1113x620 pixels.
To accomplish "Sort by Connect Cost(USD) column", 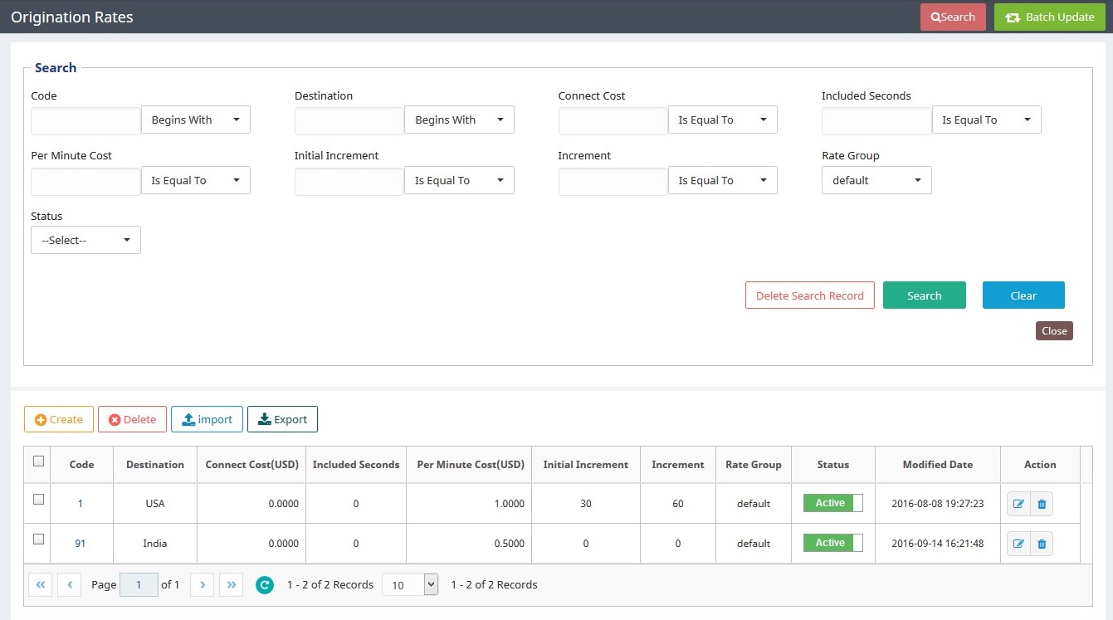I will point(251,465).
